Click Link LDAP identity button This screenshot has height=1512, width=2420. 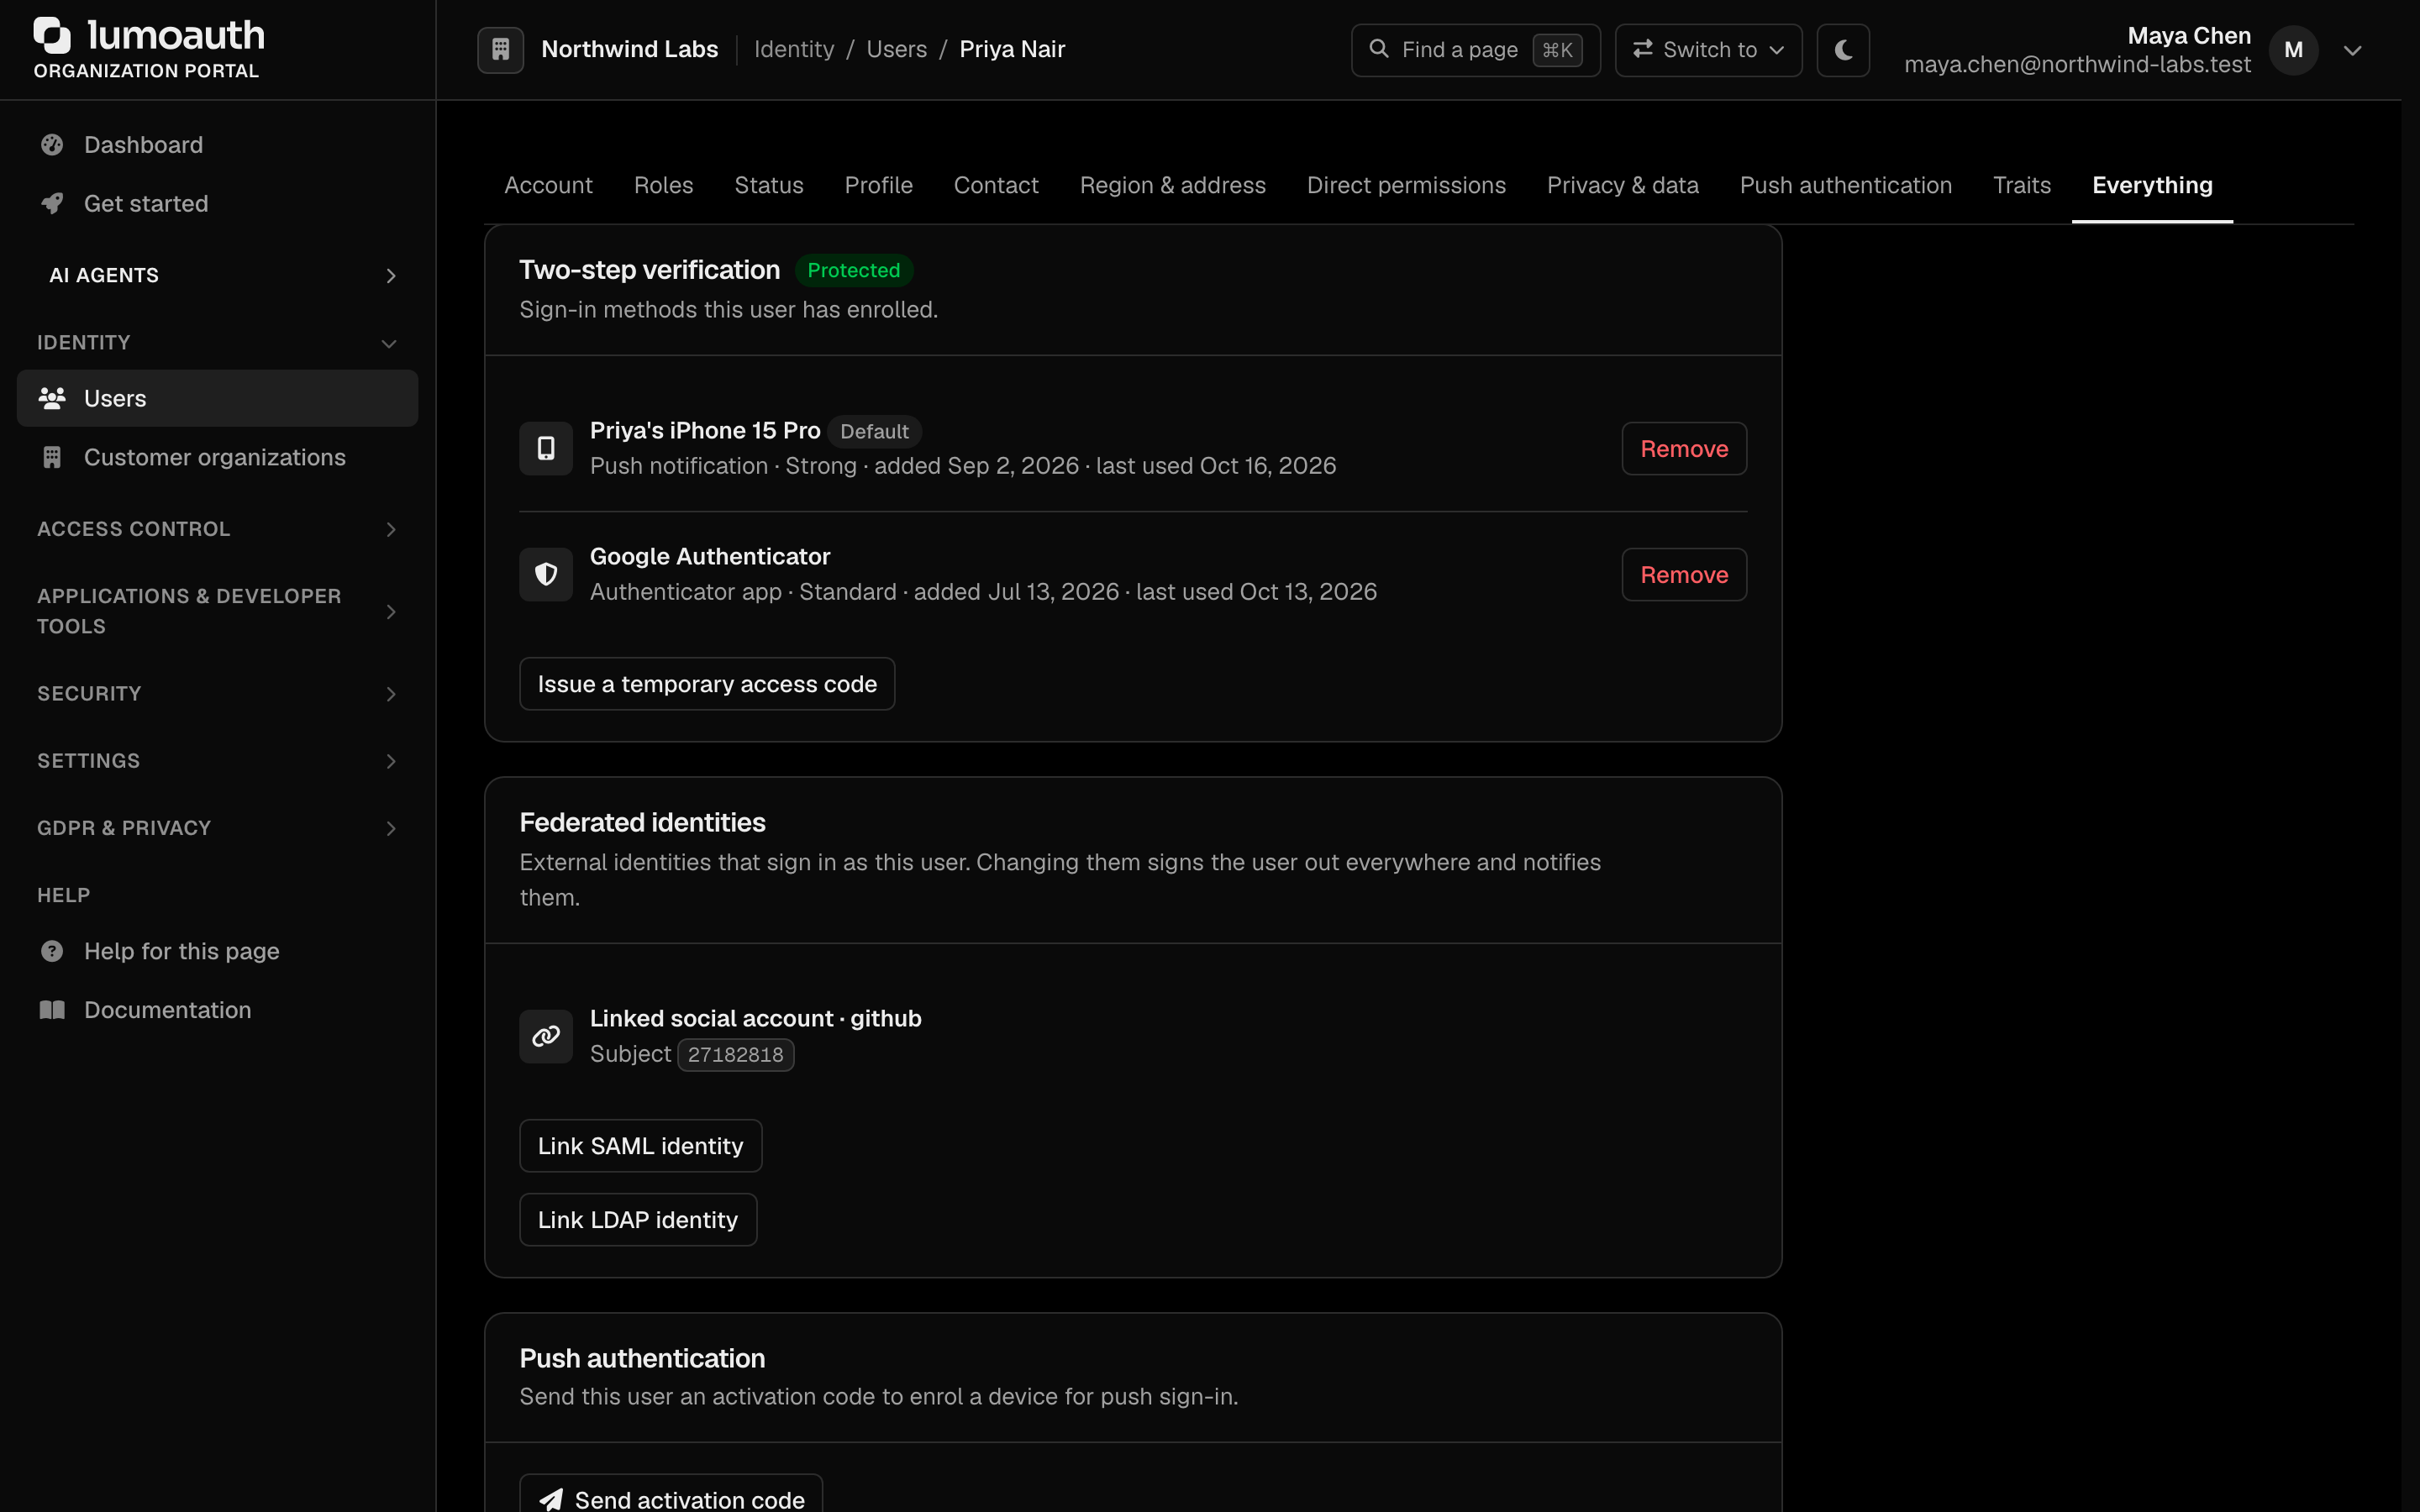pyautogui.click(x=638, y=1220)
